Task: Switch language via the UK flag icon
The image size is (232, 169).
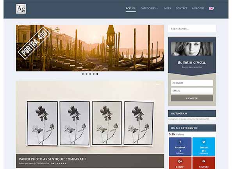Action: 211,8
